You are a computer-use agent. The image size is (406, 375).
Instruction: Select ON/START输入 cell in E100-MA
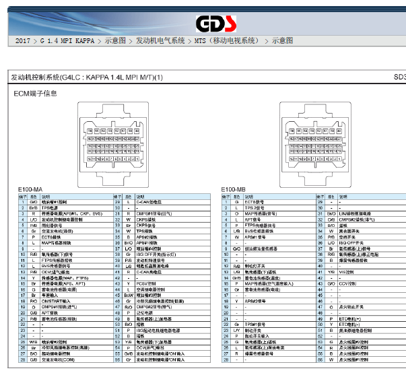[77, 301]
